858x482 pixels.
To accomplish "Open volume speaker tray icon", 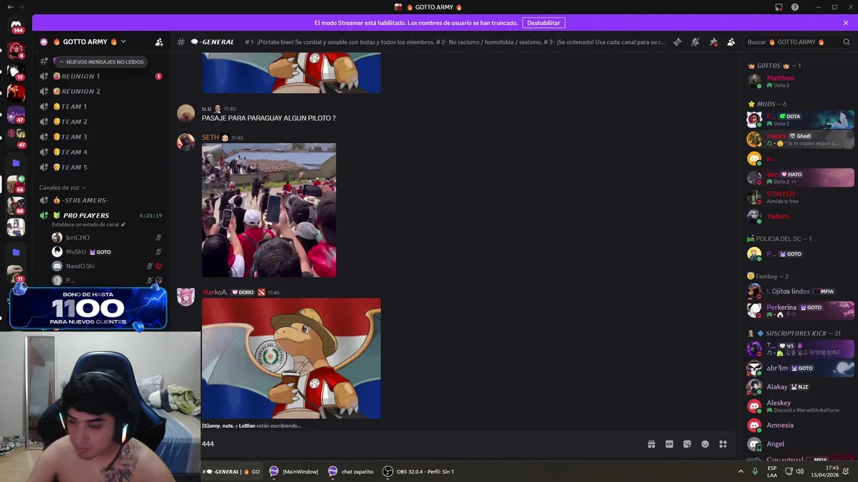I will 800,471.
